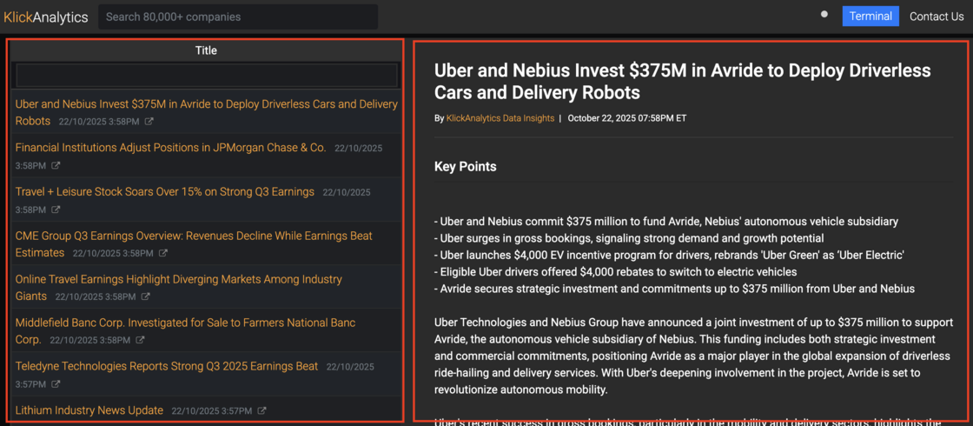973x426 pixels.
Task: Open external link icon for Teledyne Technologies article
Action: click(x=56, y=384)
